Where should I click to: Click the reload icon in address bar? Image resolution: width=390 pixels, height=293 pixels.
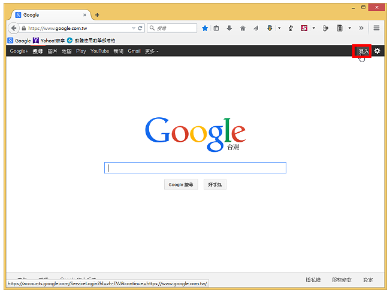[140, 28]
